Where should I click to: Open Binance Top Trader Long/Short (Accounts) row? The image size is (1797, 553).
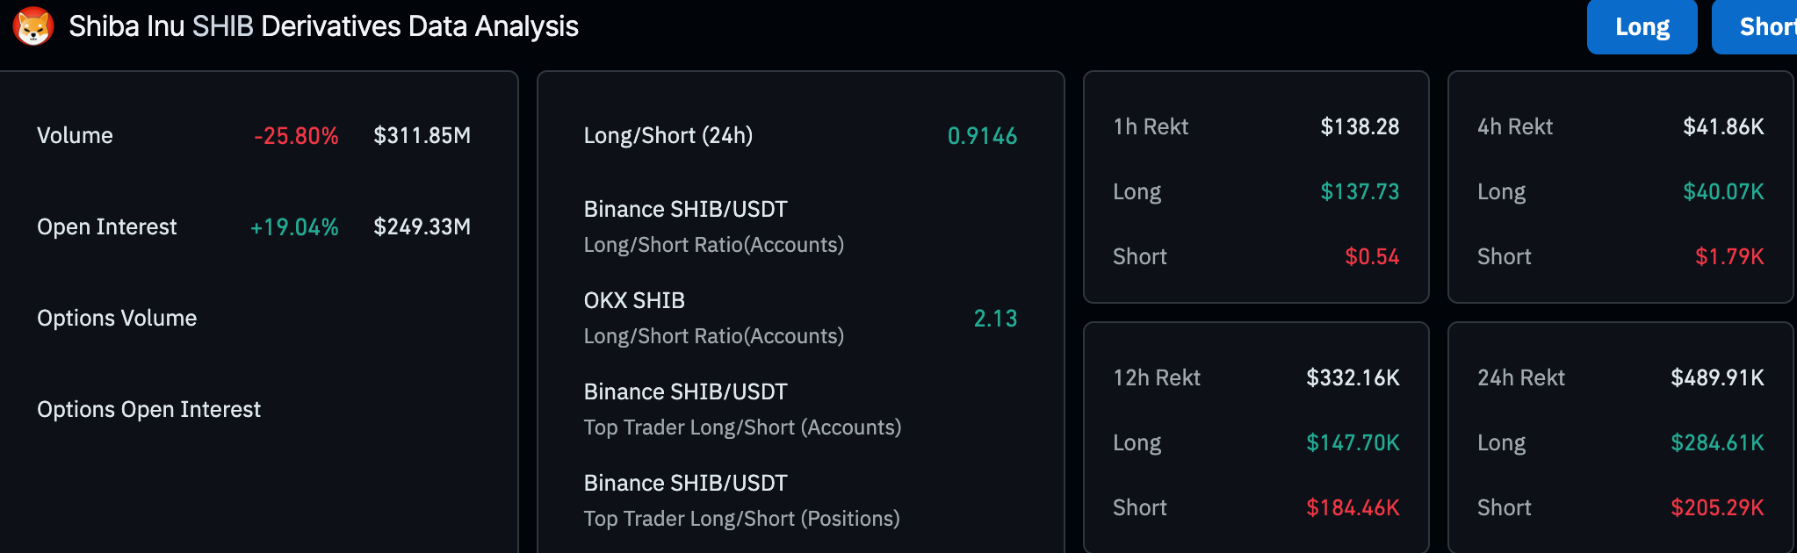[800, 409]
